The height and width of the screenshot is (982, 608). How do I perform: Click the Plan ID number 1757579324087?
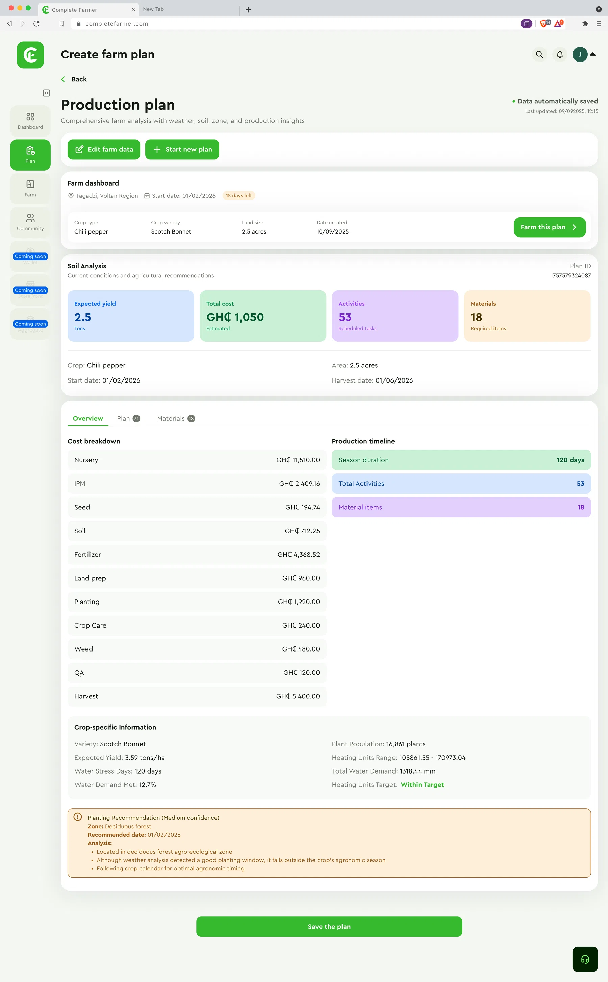[x=571, y=275]
